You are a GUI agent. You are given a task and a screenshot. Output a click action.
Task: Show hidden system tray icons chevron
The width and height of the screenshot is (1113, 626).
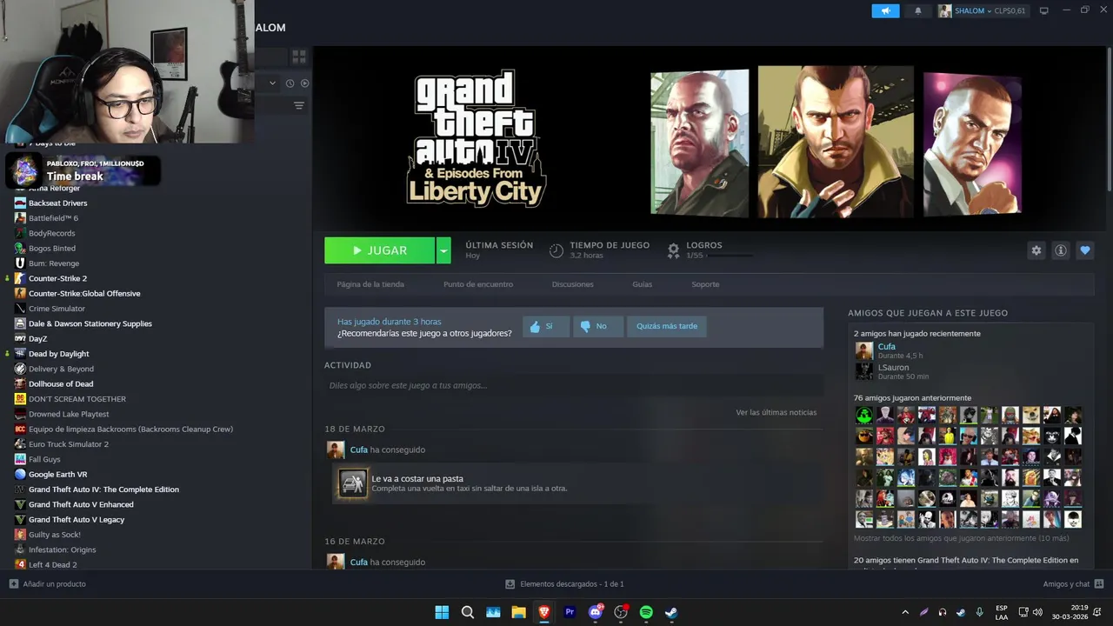pos(905,612)
